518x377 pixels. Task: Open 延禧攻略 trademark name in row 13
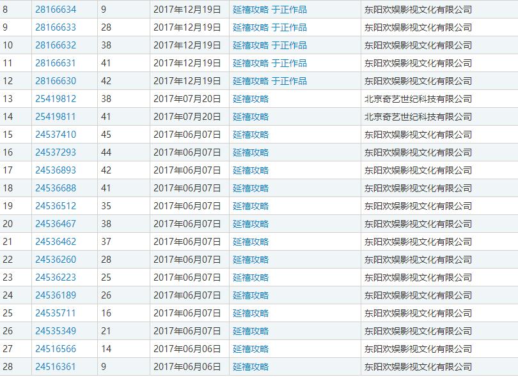tap(251, 99)
